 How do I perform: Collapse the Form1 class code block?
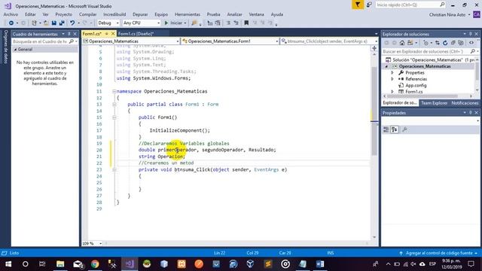click(114, 105)
